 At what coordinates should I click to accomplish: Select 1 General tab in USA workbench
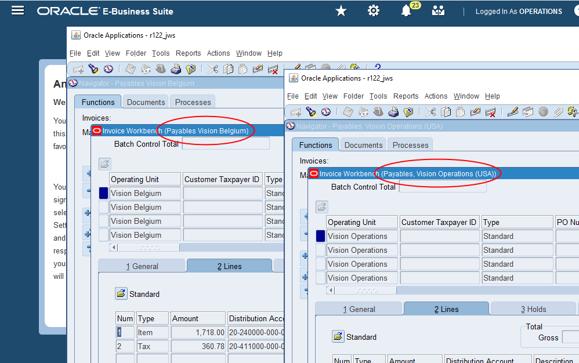(359, 308)
